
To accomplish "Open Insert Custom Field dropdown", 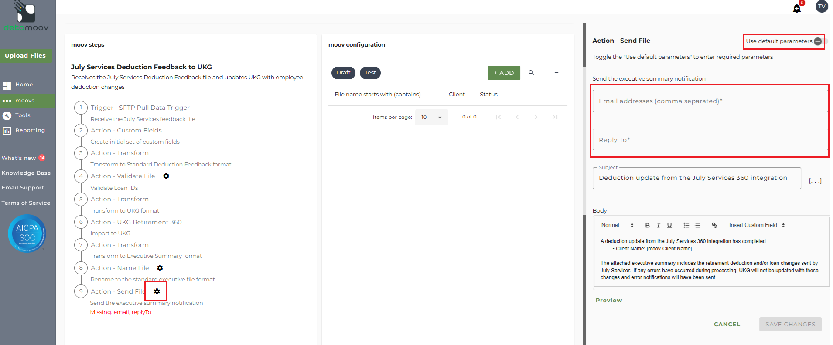I will [x=757, y=225].
